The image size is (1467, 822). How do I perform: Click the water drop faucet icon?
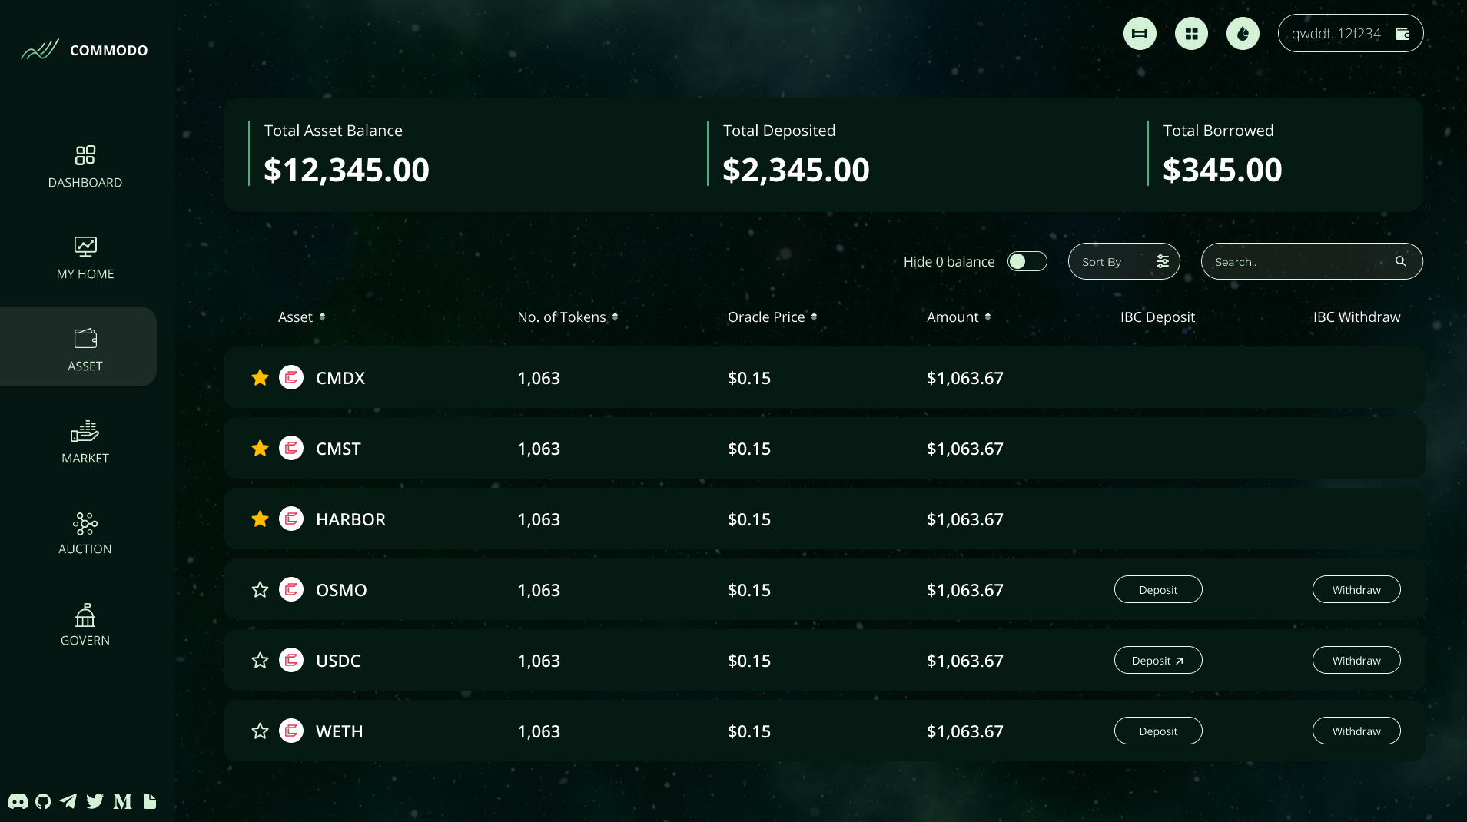tap(1242, 34)
